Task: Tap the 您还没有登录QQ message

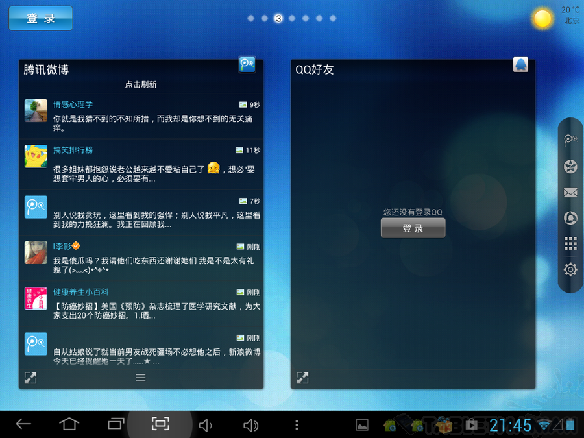Action: [413, 212]
